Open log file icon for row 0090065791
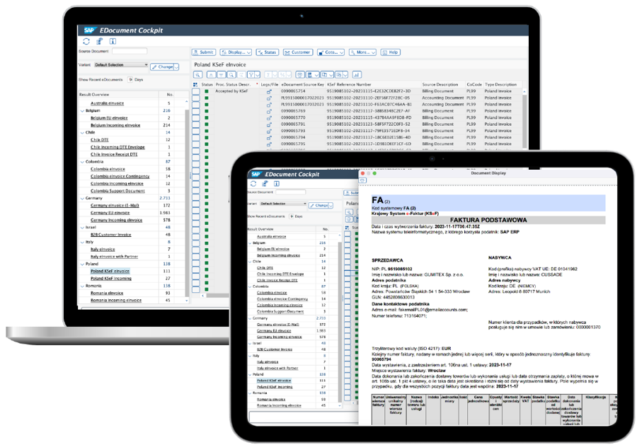The image size is (637, 447). [269, 124]
